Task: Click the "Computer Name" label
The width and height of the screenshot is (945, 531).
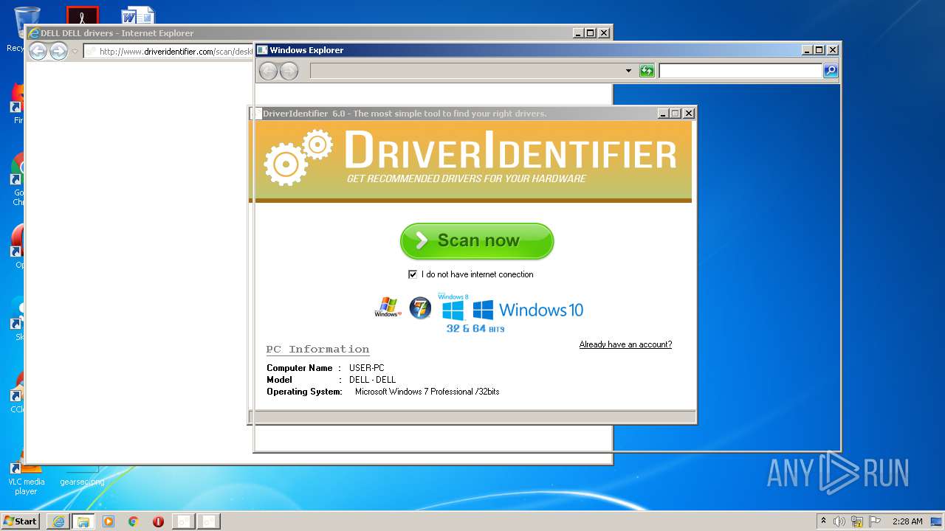Action: (300, 368)
